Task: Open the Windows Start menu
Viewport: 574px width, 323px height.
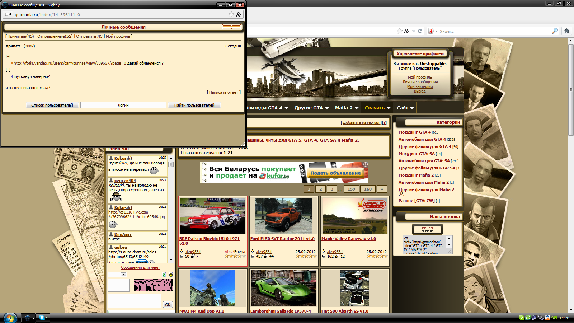Action: click(x=10, y=318)
